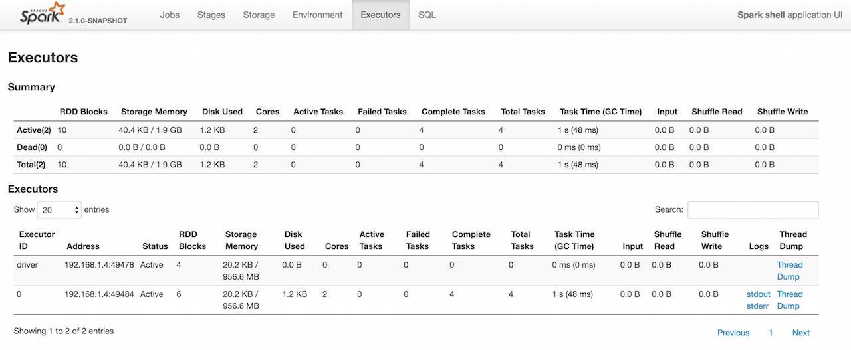Sort executors by Complete Tasks header

471,240
